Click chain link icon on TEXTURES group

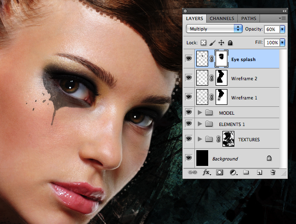(x=218, y=139)
